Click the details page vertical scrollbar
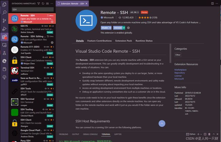The width and height of the screenshot is (221, 142). [x=170, y=53]
